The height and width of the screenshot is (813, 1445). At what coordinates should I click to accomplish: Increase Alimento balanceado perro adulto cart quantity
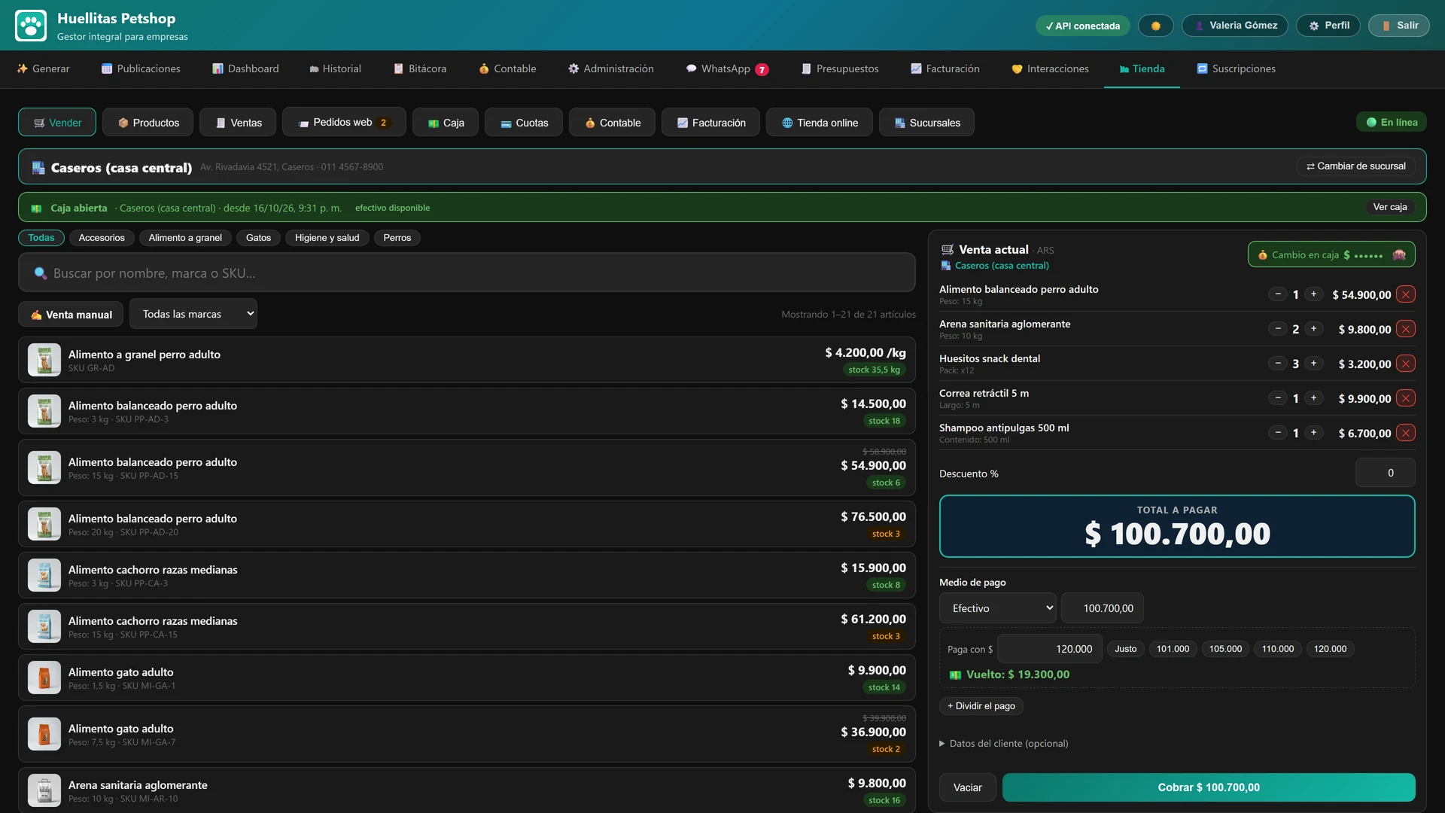[x=1314, y=294]
